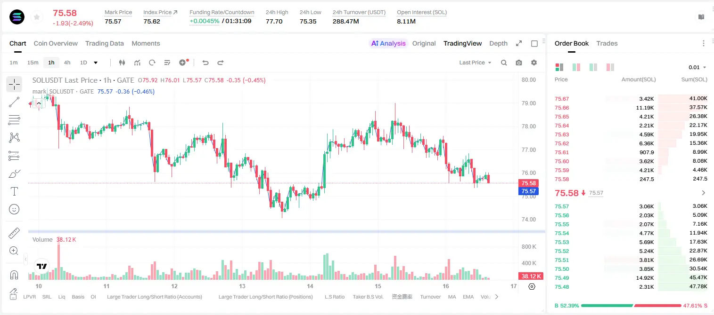The width and height of the screenshot is (714, 315).
Task: Open the 0.01 price precision dropdown
Action: coord(697,67)
